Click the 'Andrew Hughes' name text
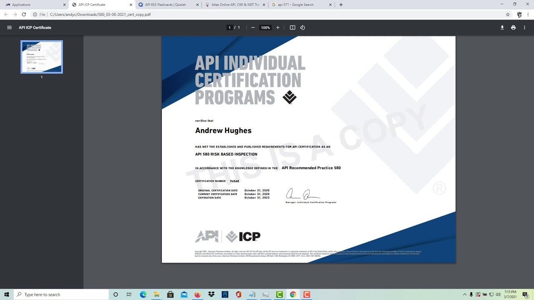Viewport: 534px width, 300px height. 223,130
